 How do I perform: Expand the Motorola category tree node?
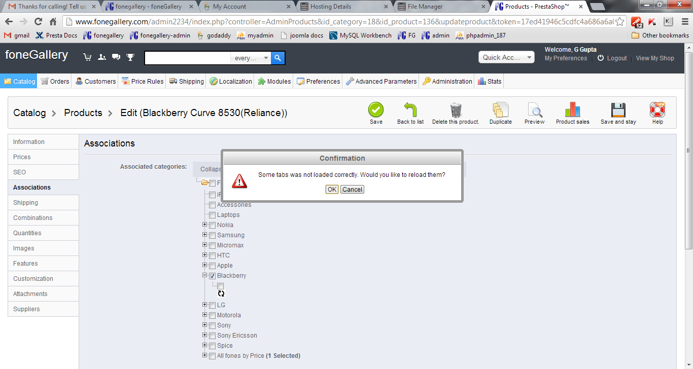tap(205, 315)
